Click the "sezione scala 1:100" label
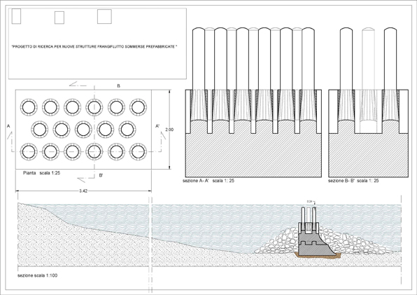 (x=38, y=275)
